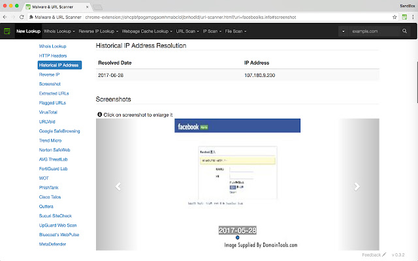Open HTTP Headers sidebar link
Screen dimensions: 418x261
click(53, 55)
